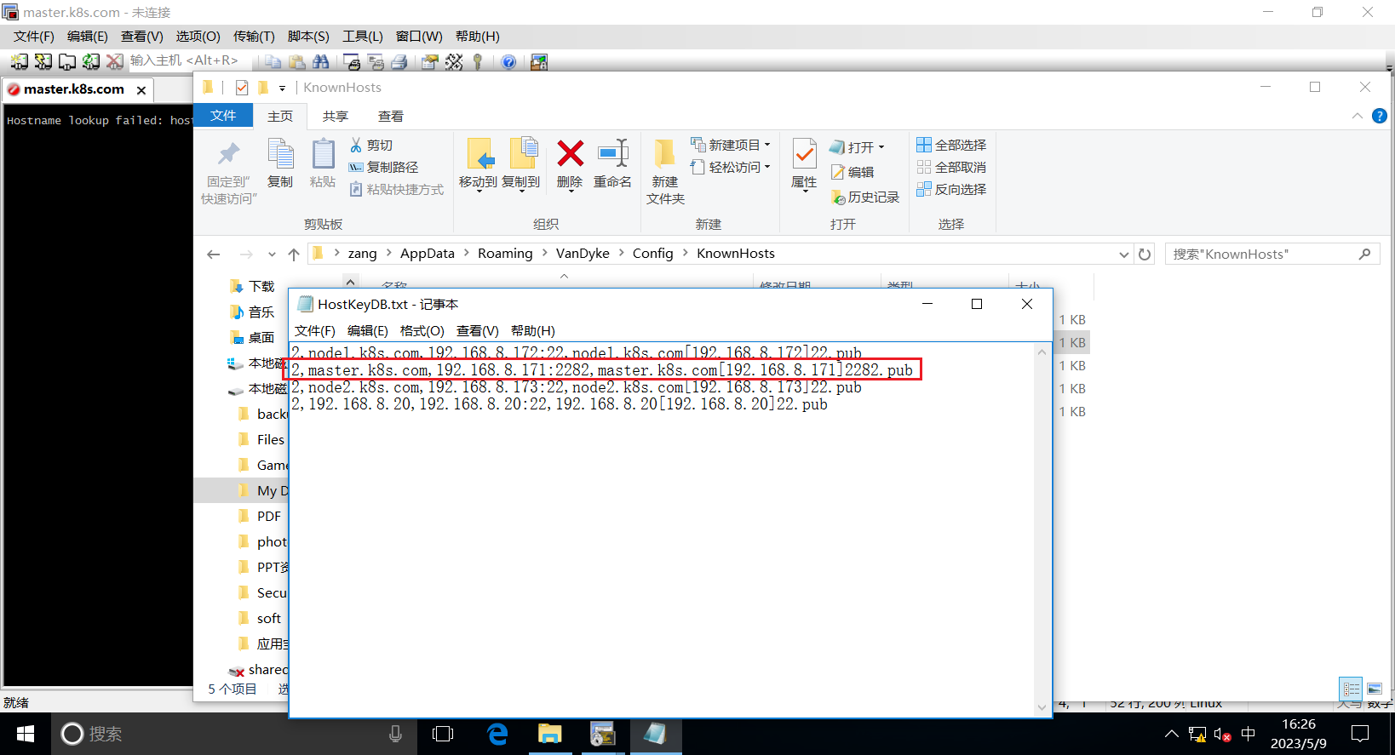Click the 复制 copy icon in Explorer ribbon
The height and width of the screenshot is (755, 1395).
280,163
